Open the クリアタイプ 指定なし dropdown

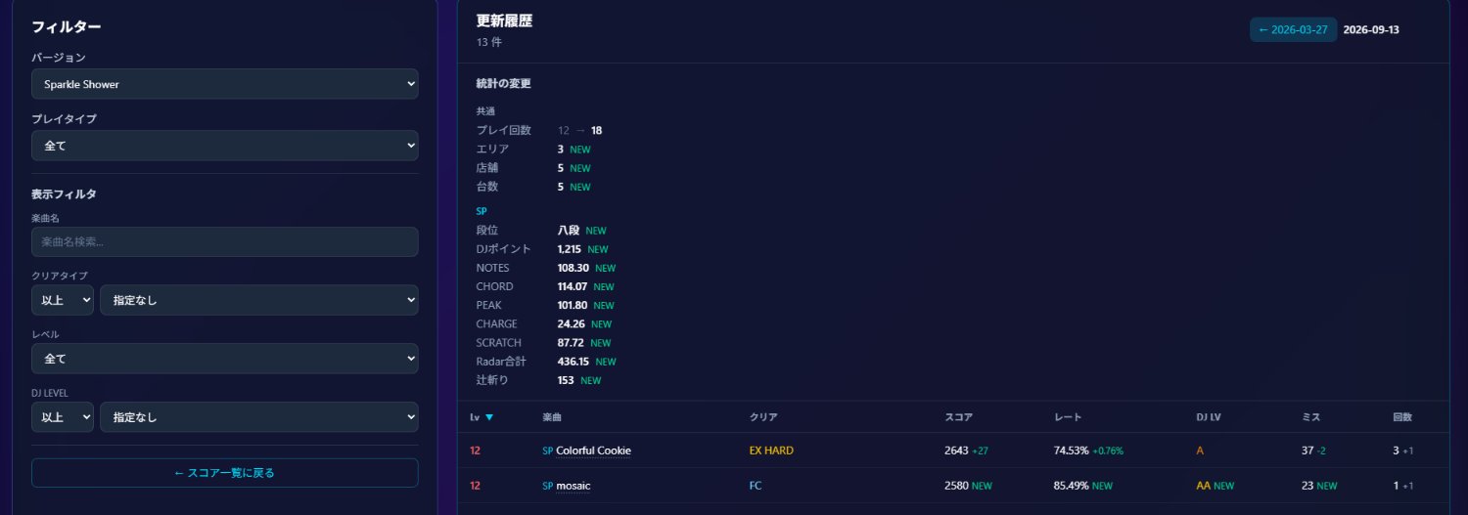[x=259, y=300]
